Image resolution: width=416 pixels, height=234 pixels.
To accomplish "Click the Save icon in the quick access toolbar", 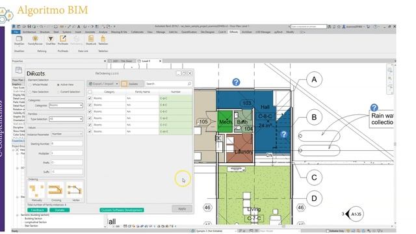I will [29, 27].
